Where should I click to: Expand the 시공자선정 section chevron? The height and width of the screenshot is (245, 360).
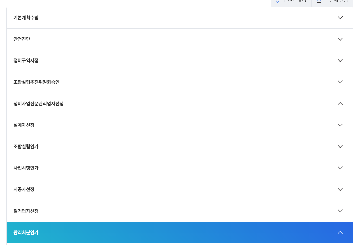click(x=340, y=189)
